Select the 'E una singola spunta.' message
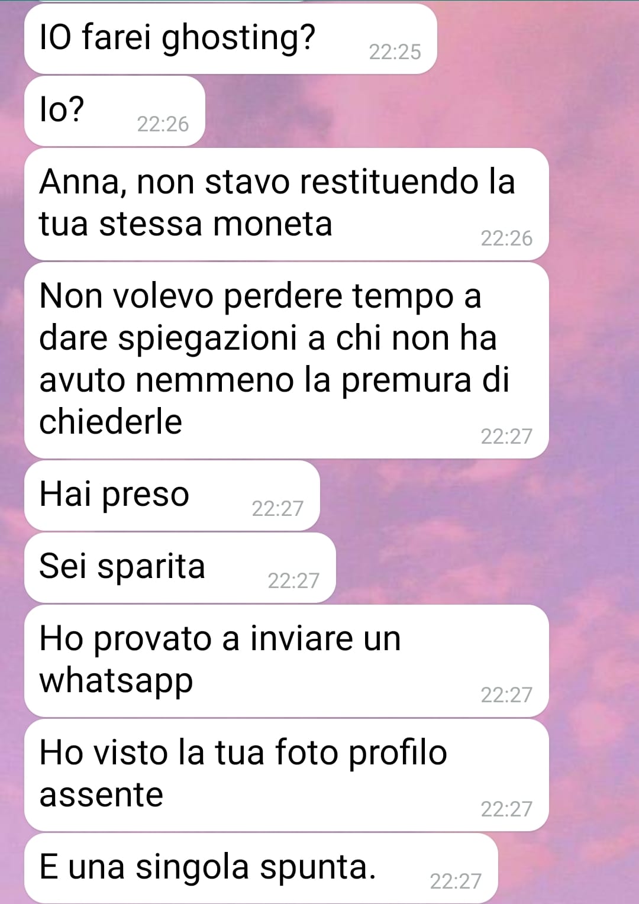This screenshot has height=904, width=639. click(x=261, y=868)
